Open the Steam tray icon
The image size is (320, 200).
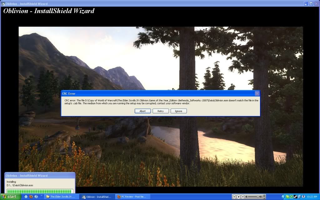click(x=296, y=197)
